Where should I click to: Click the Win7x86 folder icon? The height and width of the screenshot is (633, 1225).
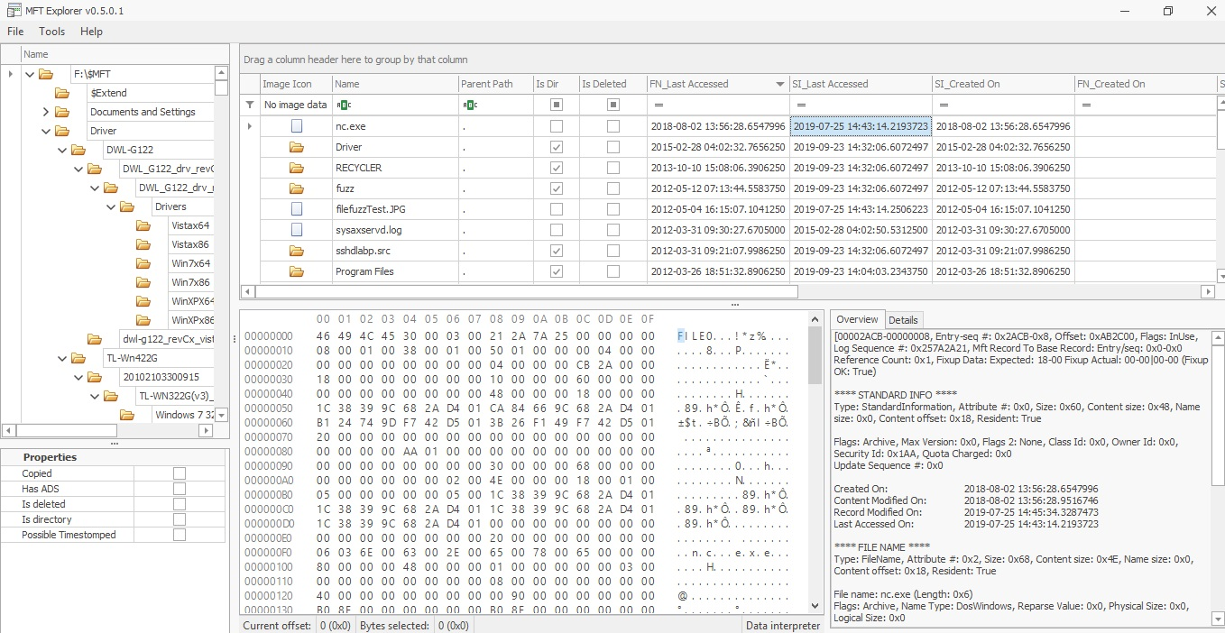tap(143, 282)
